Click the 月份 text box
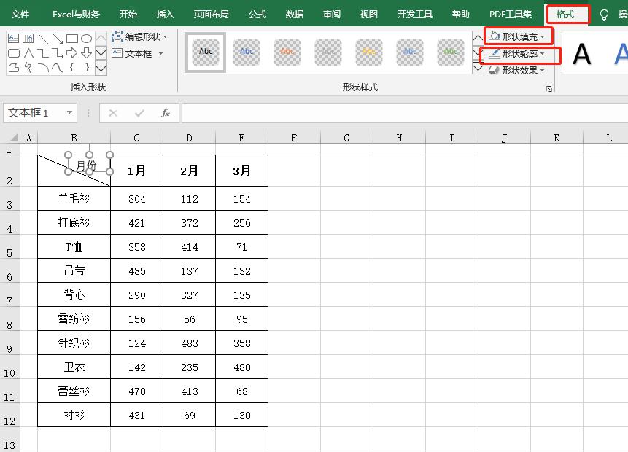 (x=88, y=163)
